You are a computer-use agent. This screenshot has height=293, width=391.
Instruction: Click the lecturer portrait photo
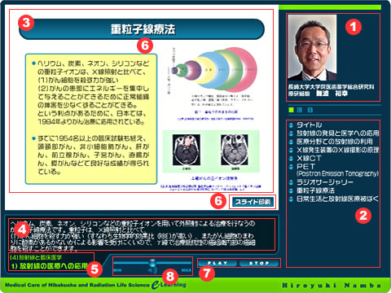point(312,47)
